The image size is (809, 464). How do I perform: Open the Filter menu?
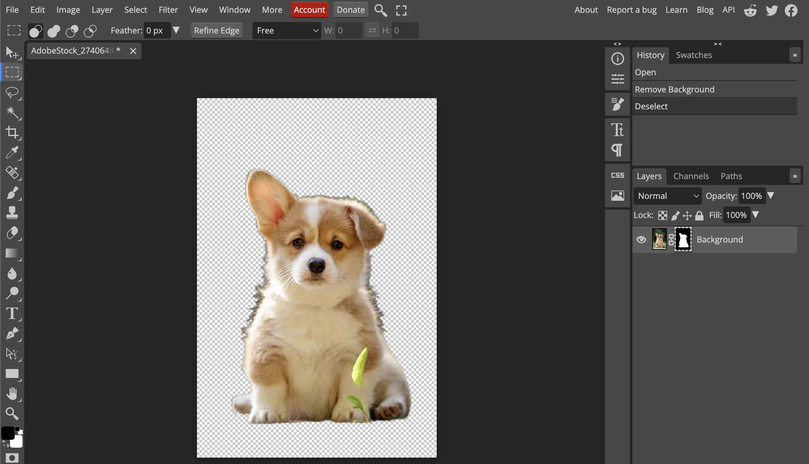point(168,10)
